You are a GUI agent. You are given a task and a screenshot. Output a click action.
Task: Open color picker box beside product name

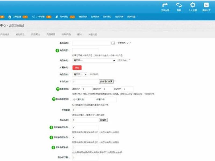[x=113, y=43]
